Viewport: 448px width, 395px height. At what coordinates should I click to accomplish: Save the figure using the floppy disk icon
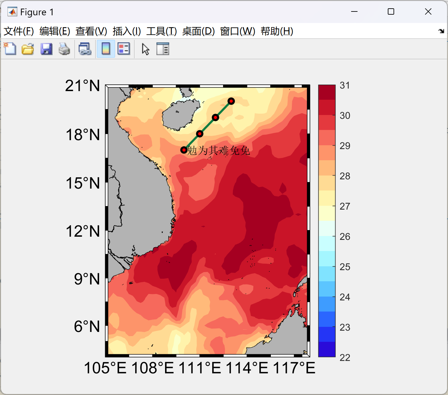(46, 49)
